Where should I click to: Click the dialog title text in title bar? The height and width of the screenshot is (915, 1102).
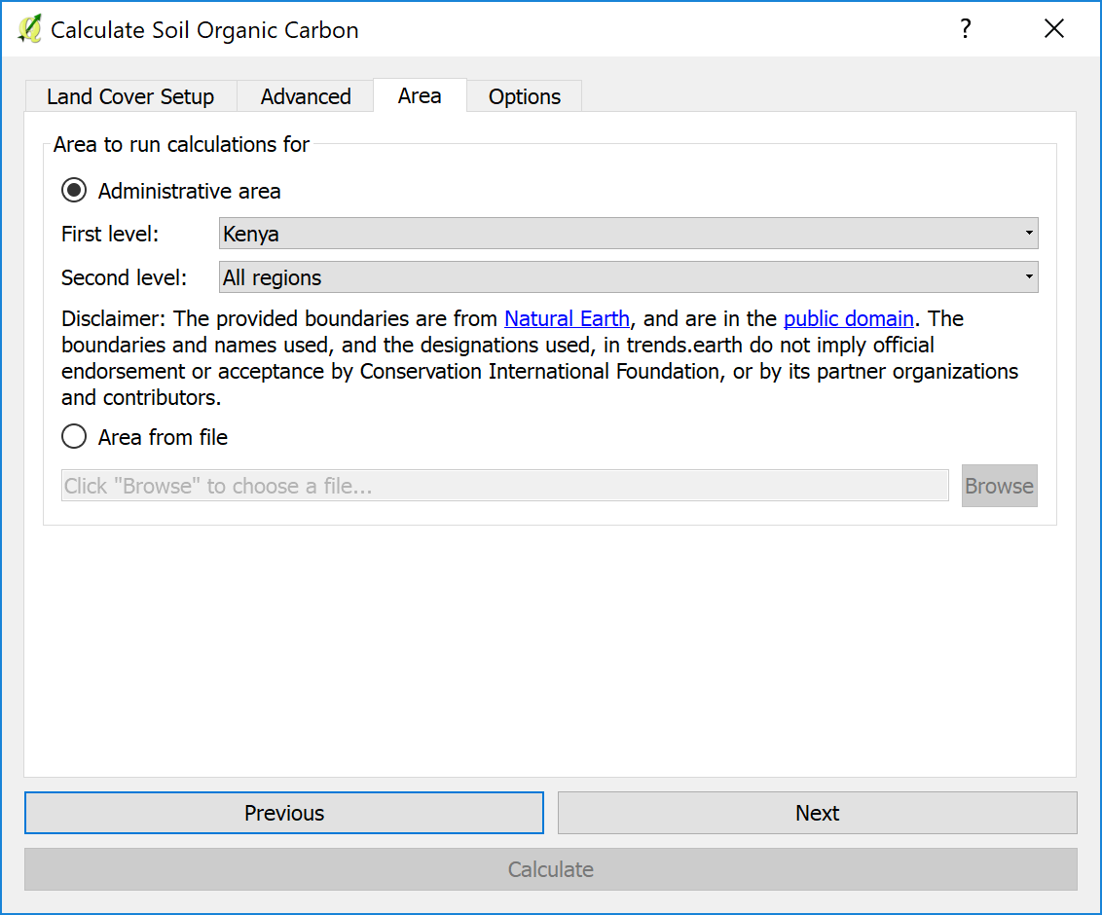[x=204, y=30]
